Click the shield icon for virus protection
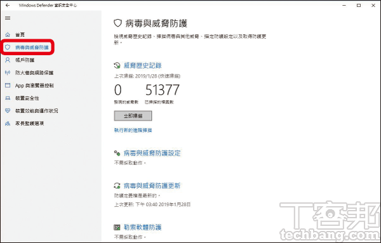This screenshot has width=381, height=243. (x=8, y=47)
